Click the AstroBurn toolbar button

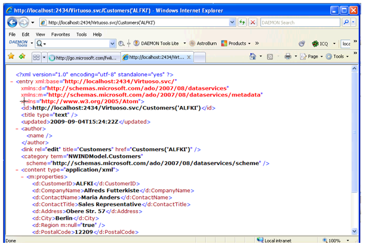[x=203, y=43]
